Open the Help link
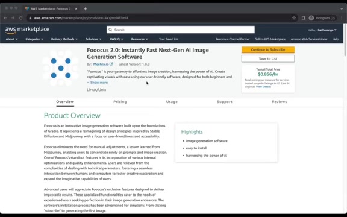 336,39
